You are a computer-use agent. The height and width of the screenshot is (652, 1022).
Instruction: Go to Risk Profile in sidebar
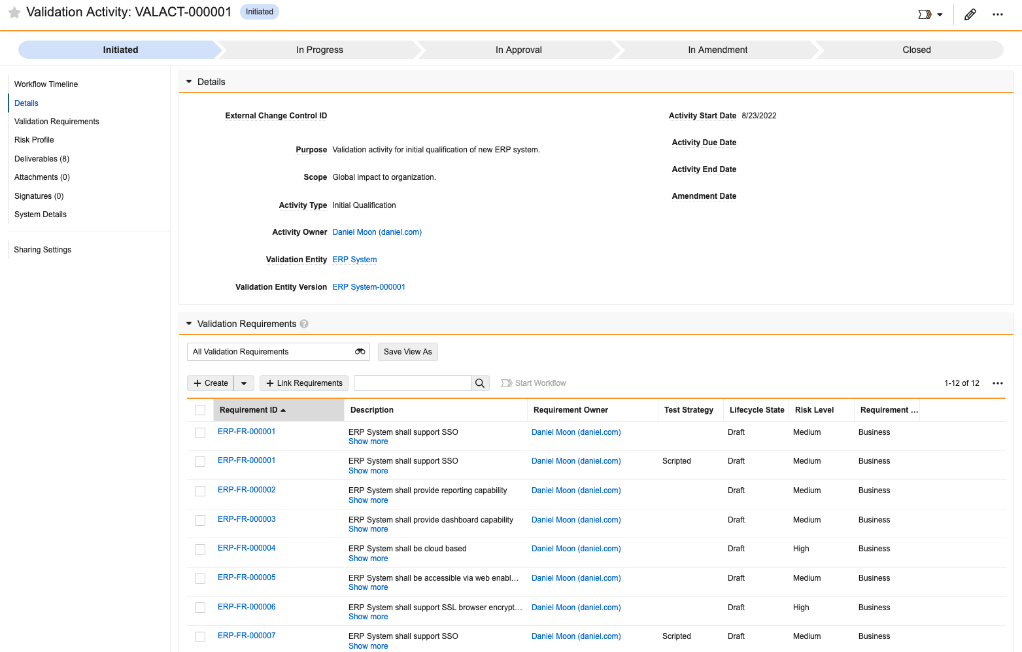tap(34, 140)
